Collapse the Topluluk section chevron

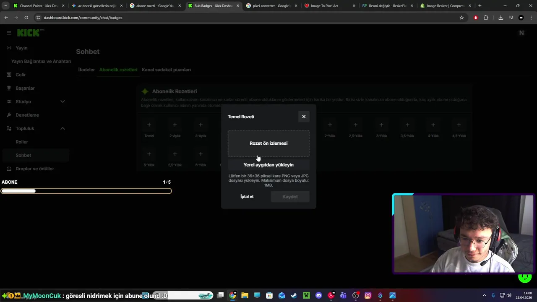pyautogui.click(x=63, y=128)
